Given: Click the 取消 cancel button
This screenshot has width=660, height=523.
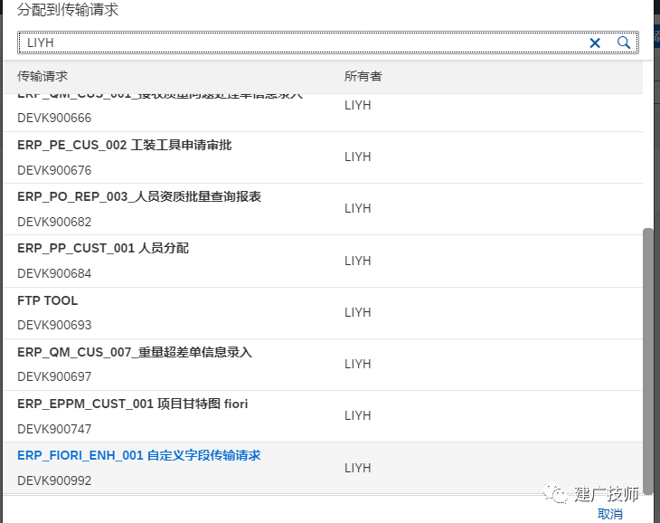Looking at the screenshot, I should tap(610, 514).
